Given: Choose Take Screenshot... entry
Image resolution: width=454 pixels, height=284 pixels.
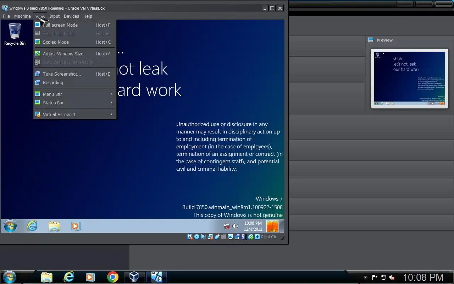Looking at the screenshot, I should click(x=74, y=74).
